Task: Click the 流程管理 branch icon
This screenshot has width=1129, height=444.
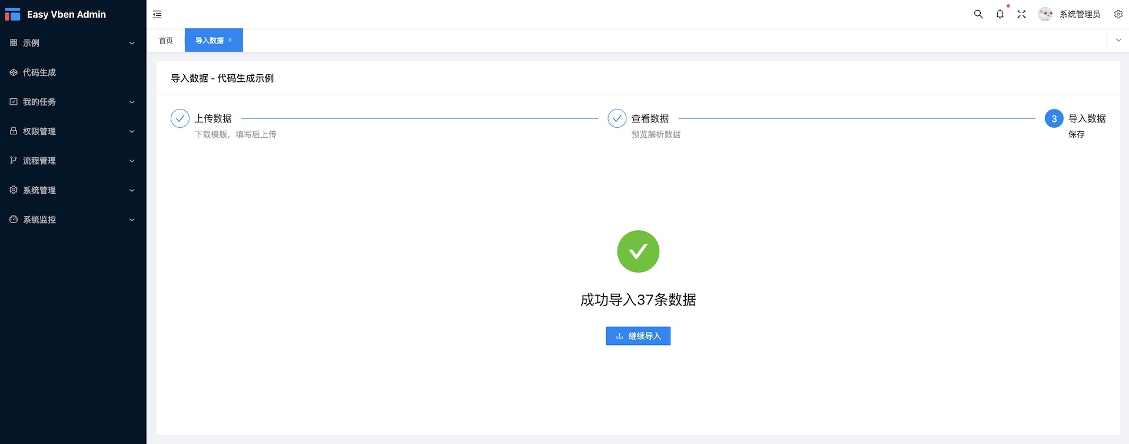Action: tap(14, 160)
